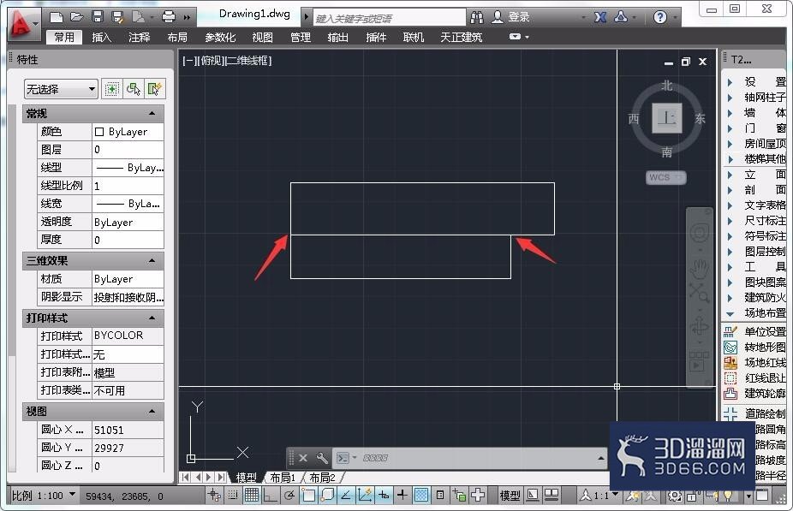793x511 pixels.
Task: Toggle Ortho Mode in status bar
Action: coord(270,496)
